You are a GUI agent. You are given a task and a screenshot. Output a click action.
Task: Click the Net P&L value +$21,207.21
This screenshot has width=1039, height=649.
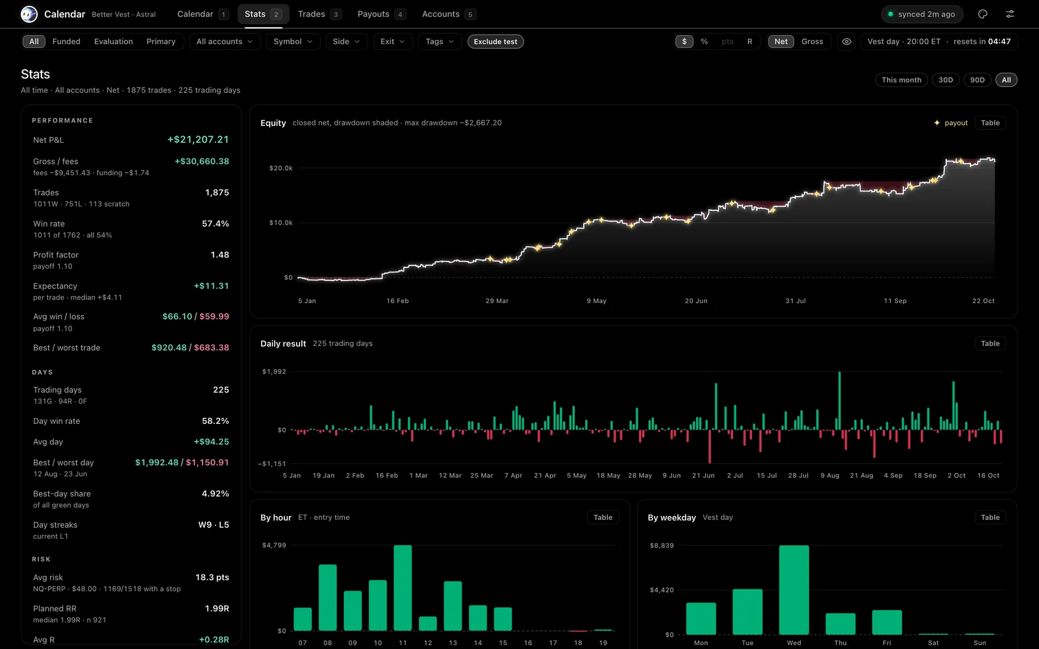point(198,140)
